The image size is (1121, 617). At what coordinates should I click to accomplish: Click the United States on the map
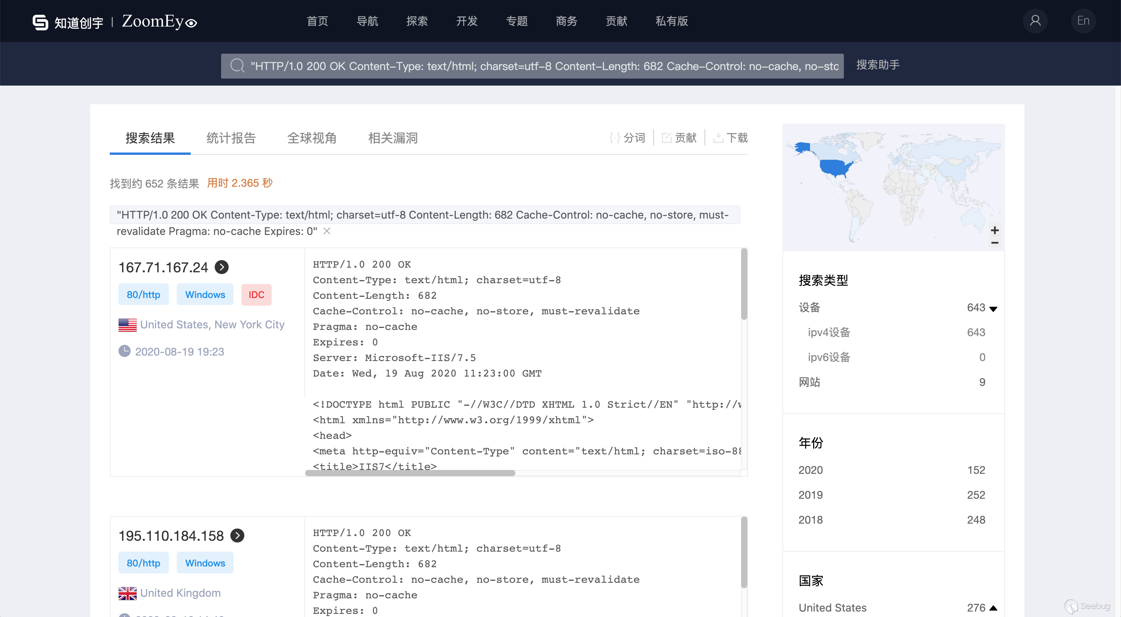[x=835, y=168]
